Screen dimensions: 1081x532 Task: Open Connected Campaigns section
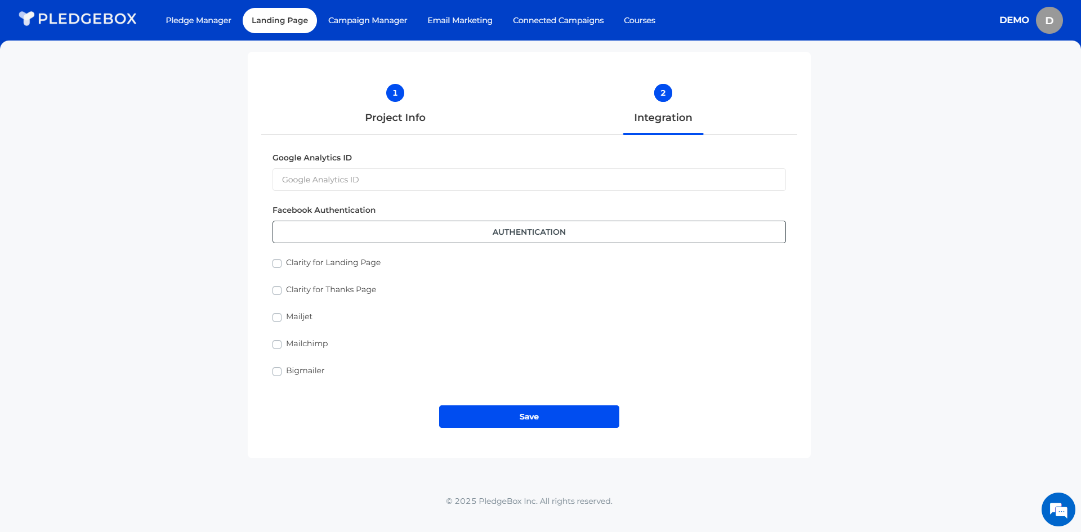point(558,20)
